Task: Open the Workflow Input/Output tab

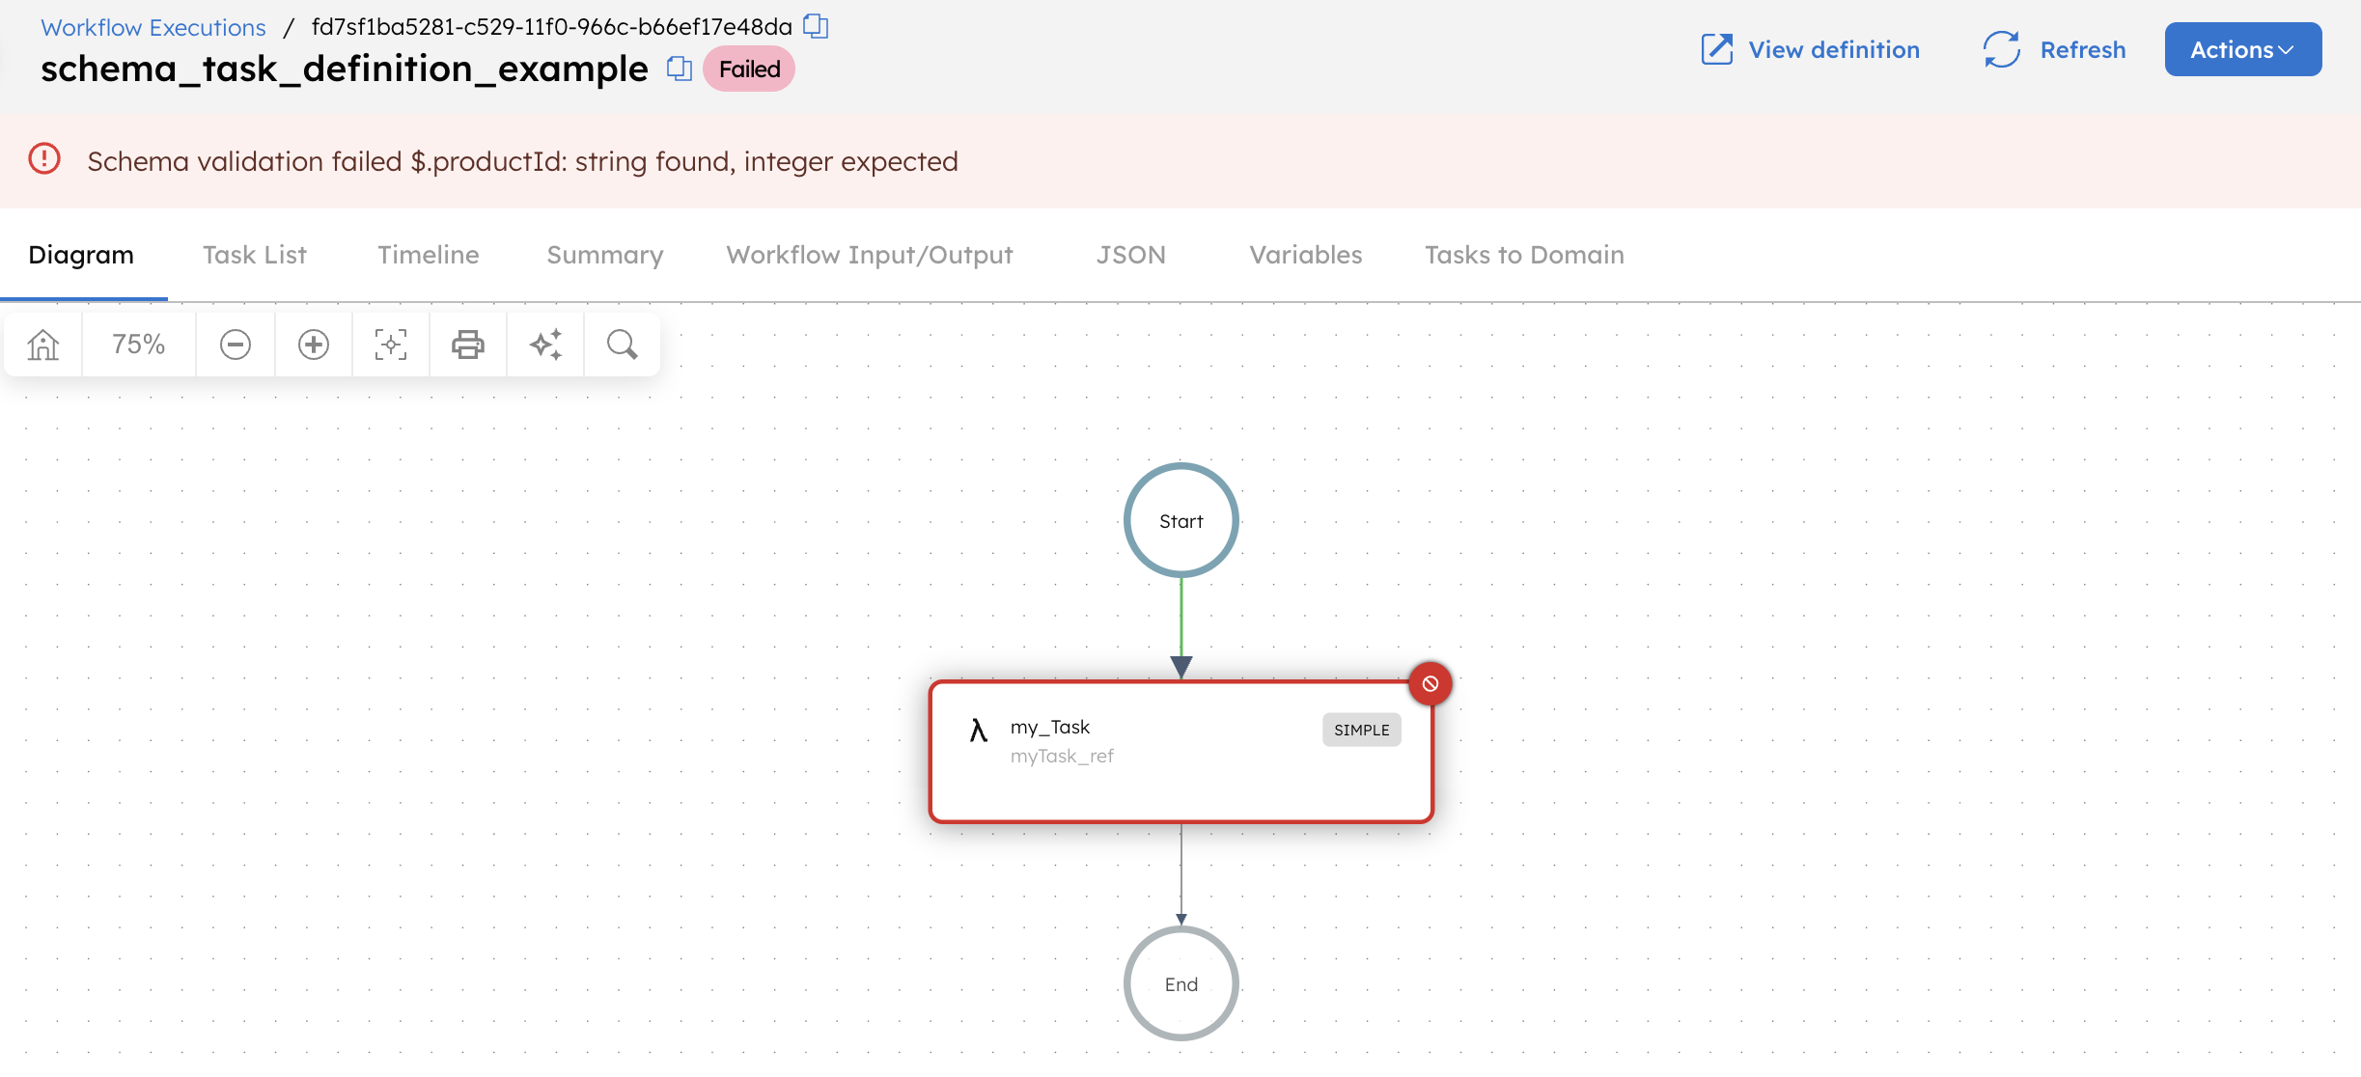Action: point(868,254)
